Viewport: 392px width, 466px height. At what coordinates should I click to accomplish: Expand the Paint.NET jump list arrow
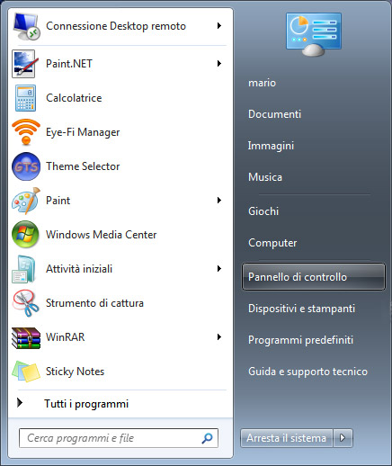tap(219, 64)
